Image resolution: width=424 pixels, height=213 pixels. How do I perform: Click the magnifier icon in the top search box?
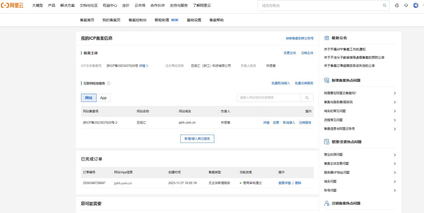(384, 5)
